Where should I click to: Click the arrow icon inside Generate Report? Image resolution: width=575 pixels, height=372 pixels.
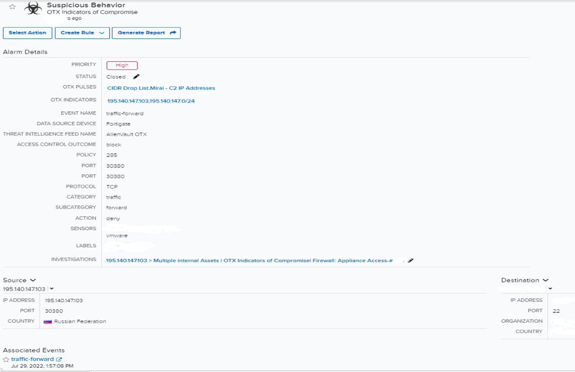click(x=172, y=33)
